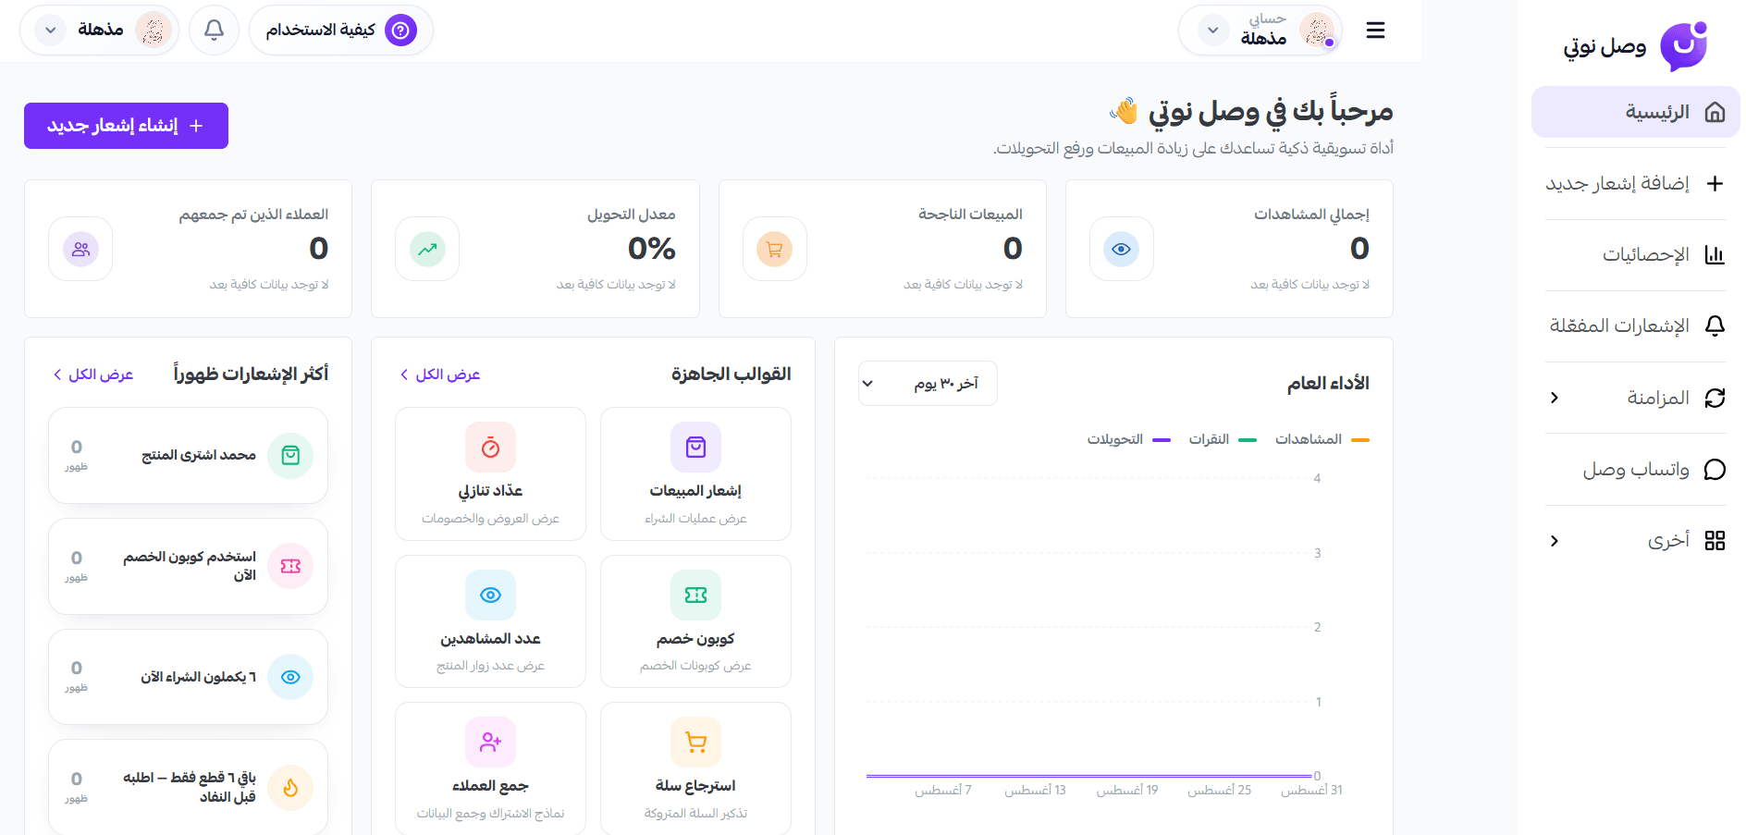Click the eye icon in إجمالي المشاهدات card
This screenshot has height=835, width=1746.
coord(1121,249)
